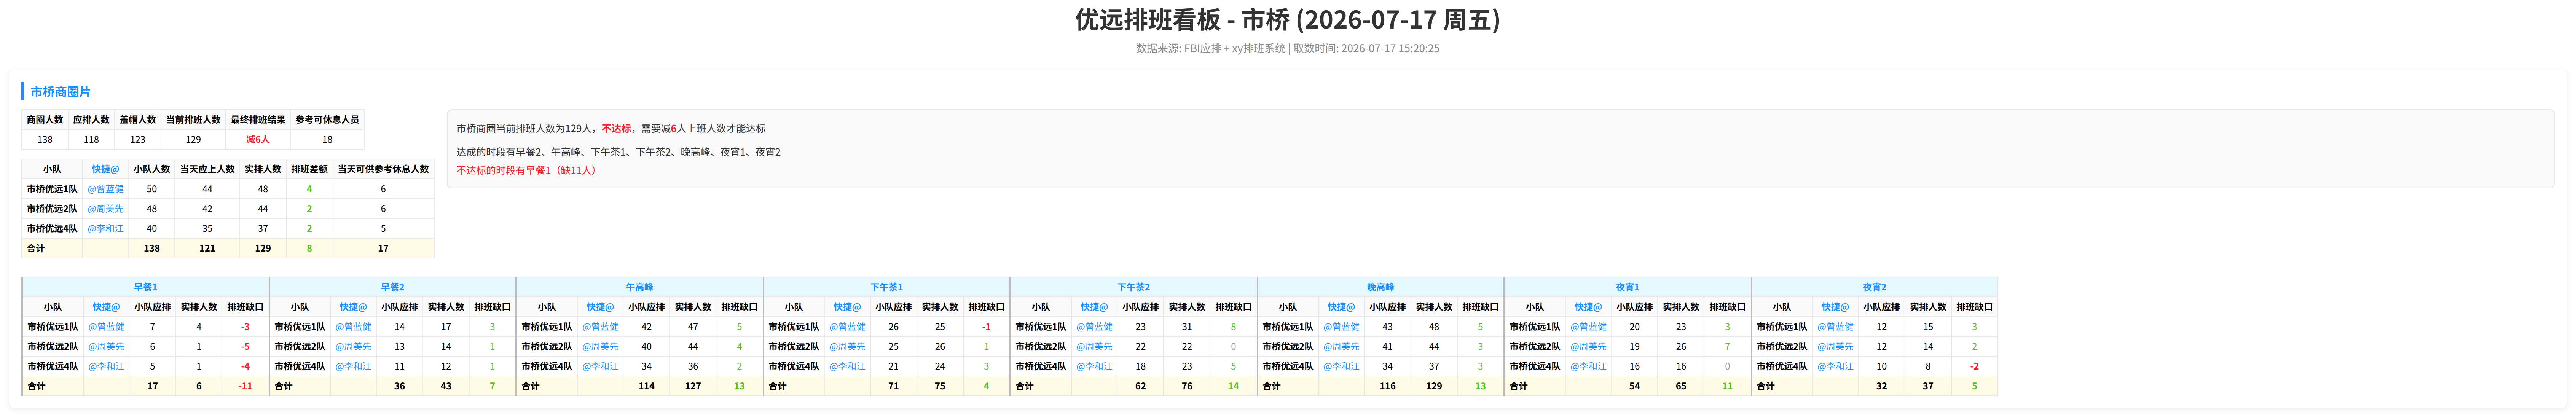Click @曾蓝健 link in team summary table
The image size is (2576, 419).
click(105, 189)
